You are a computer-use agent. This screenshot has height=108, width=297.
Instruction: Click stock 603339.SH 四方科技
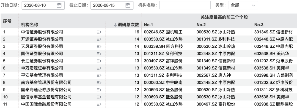pos(163,47)
